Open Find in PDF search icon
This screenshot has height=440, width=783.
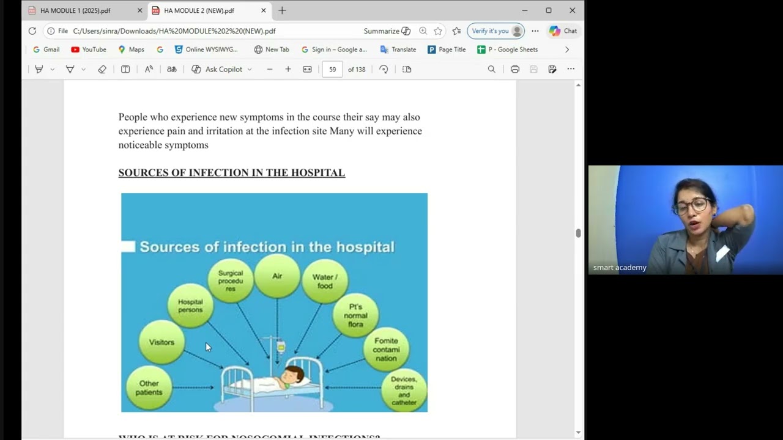(491, 69)
